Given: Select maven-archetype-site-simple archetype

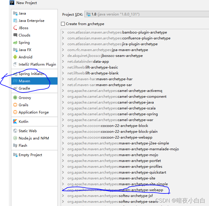Looking at the screenshot, I should (118, 184).
